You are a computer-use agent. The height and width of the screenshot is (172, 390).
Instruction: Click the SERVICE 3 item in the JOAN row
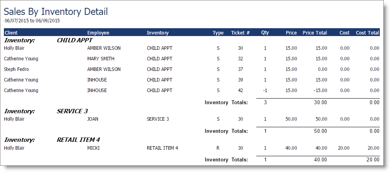click(x=158, y=119)
